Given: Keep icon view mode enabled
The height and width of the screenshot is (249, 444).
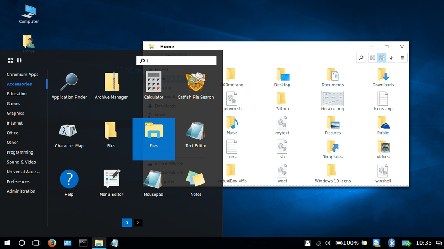Looking at the screenshot, I should pyautogui.click(x=381, y=58).
